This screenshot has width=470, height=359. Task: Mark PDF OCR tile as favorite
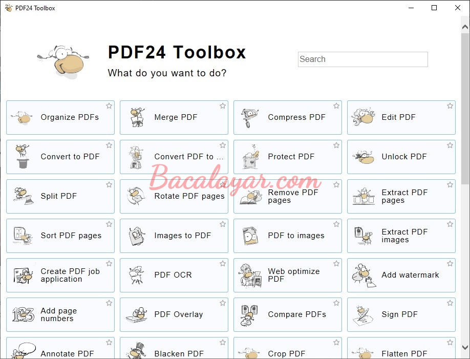pos(223,264)
